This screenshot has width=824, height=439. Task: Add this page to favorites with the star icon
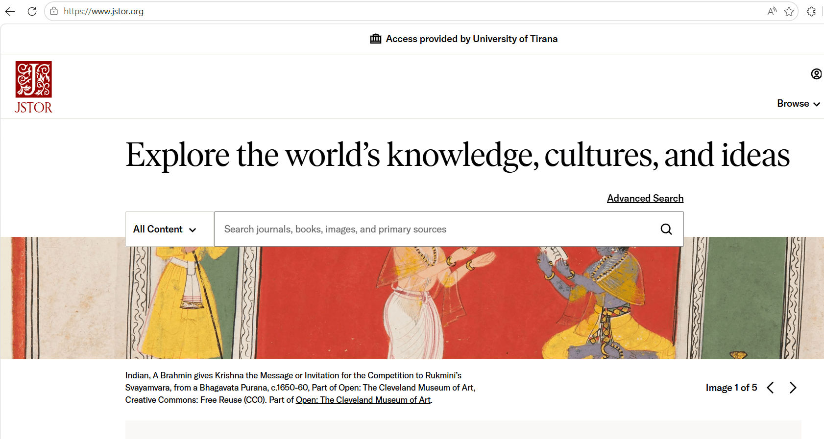pos(789,11)
